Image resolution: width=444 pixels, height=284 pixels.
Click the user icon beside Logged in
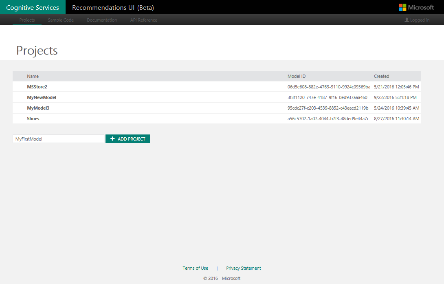coord(407,20)
